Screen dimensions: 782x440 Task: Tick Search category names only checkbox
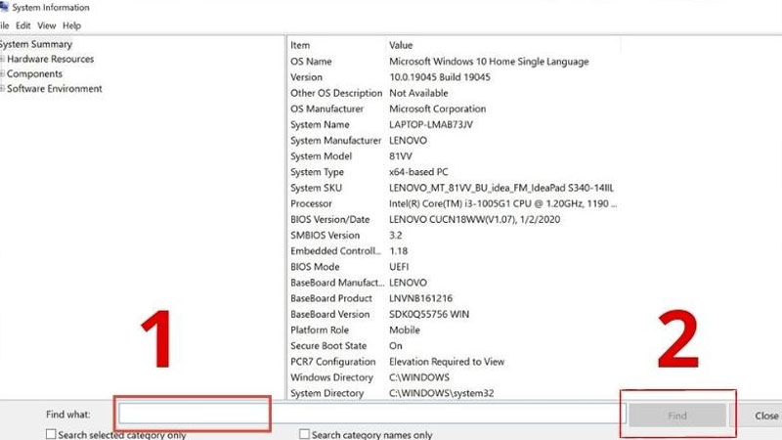click(x=305, y=434)
